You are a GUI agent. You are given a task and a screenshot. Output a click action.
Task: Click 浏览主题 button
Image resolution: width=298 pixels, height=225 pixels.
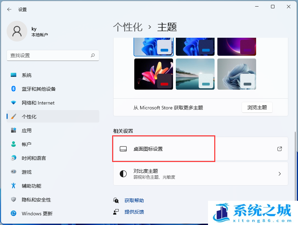[257, 107]
